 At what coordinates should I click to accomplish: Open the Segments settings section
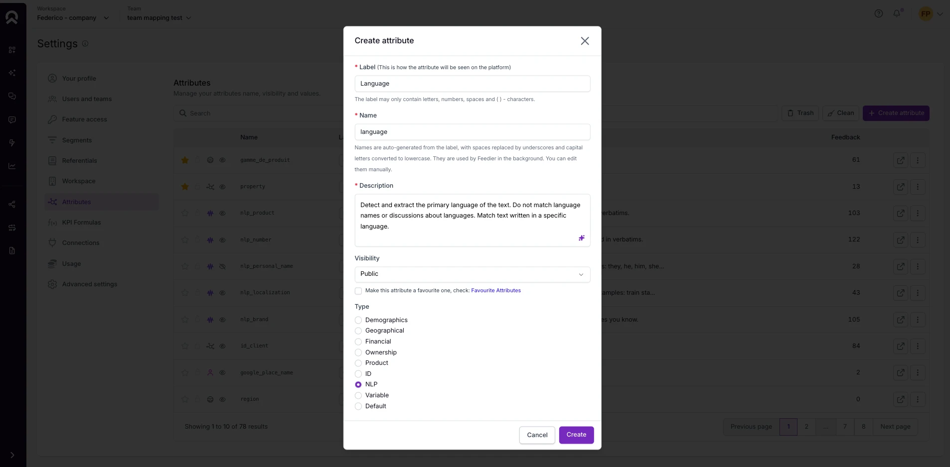coord(77,140)
